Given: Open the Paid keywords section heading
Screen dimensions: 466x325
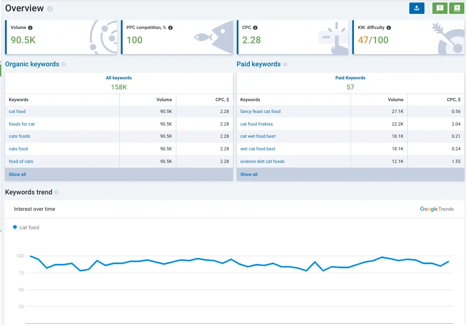Looking at the screenshot, I should [259, 64].
